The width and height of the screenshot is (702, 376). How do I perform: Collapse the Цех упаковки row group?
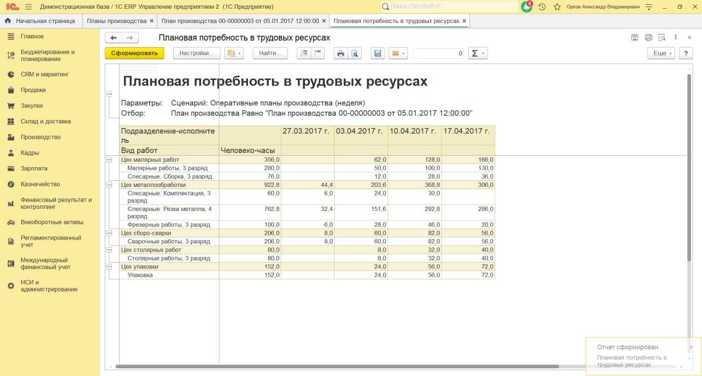click(x=109, y=267)
